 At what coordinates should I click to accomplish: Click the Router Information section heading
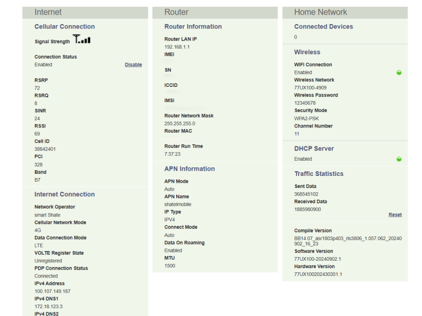click(x=193, y=27)
